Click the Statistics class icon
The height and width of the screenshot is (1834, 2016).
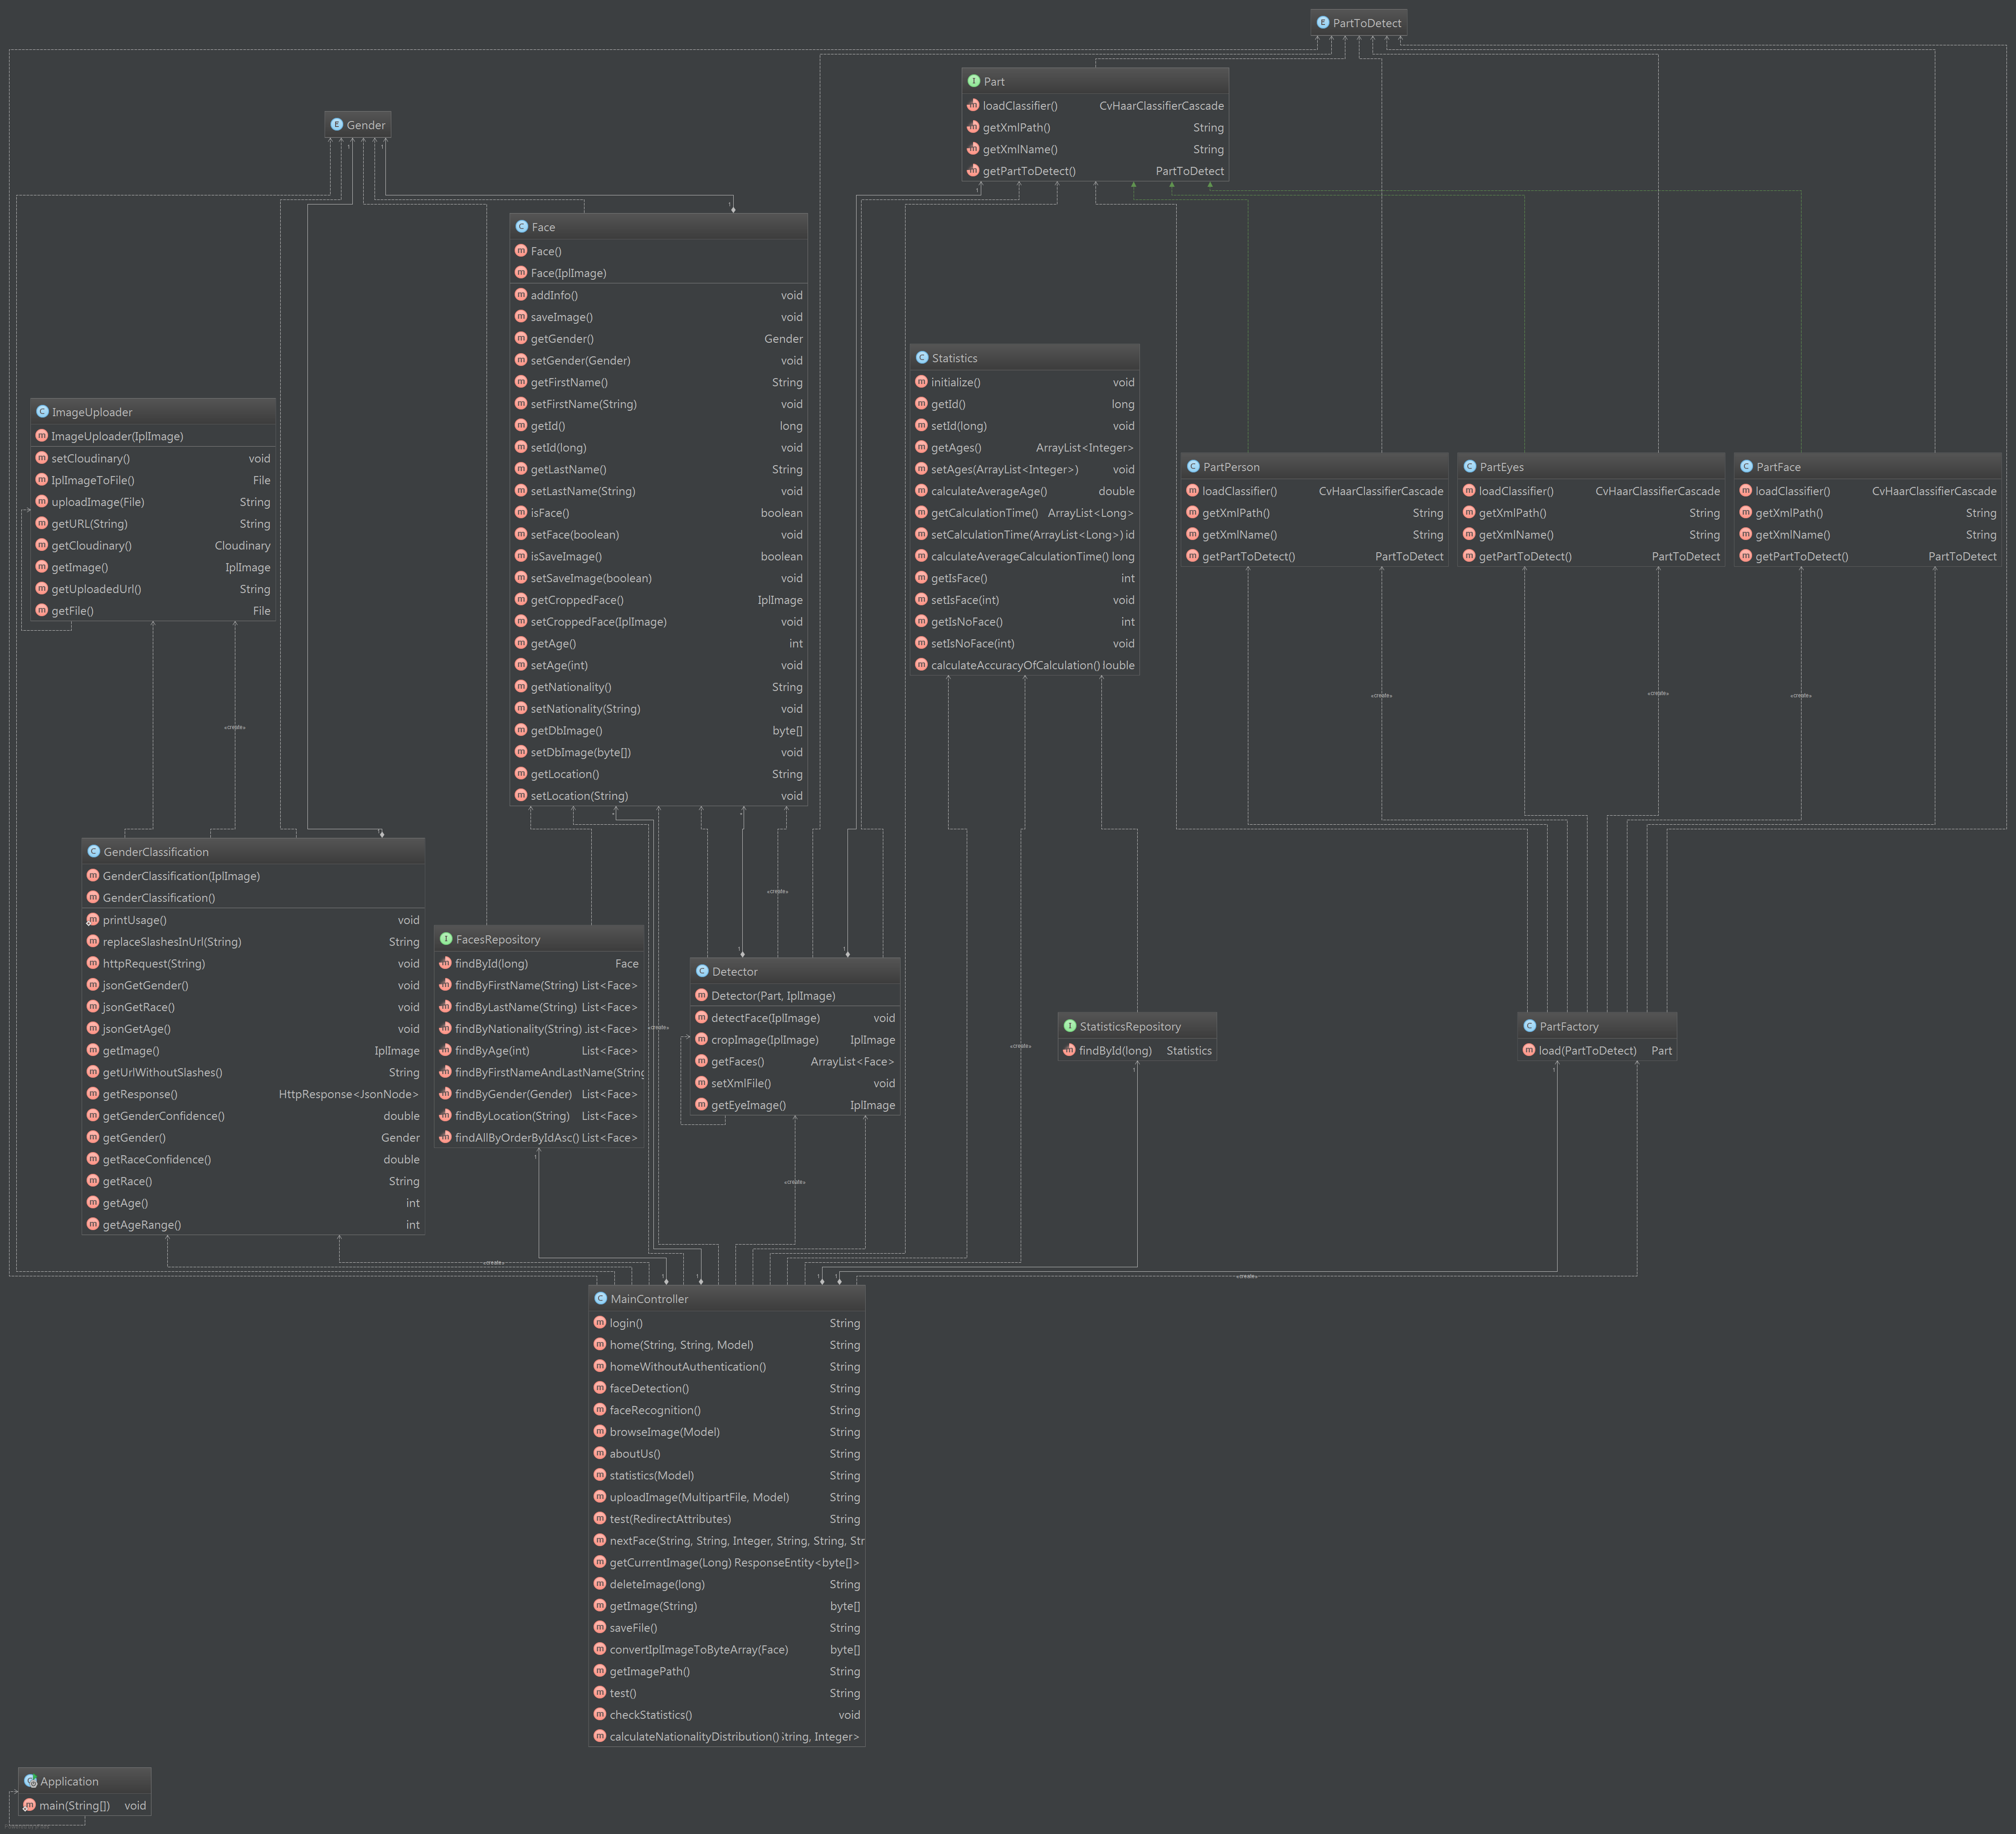921,358
